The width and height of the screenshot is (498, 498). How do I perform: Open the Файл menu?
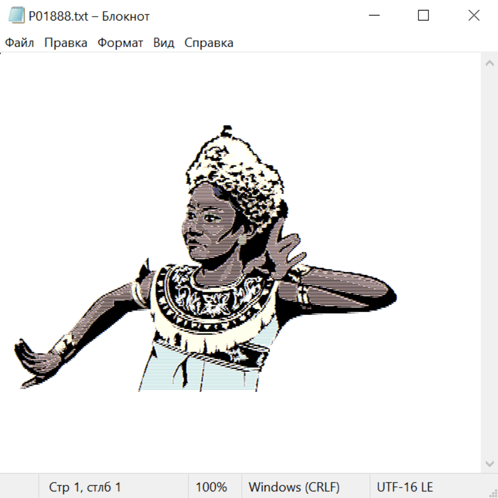tap(19, 43)
